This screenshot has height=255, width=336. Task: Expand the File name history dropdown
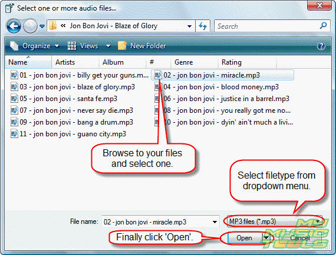215,222
